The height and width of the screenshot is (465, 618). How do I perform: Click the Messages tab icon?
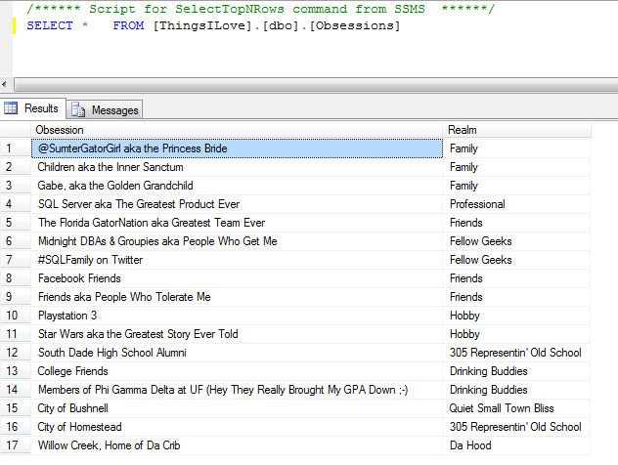pos(79,110)
